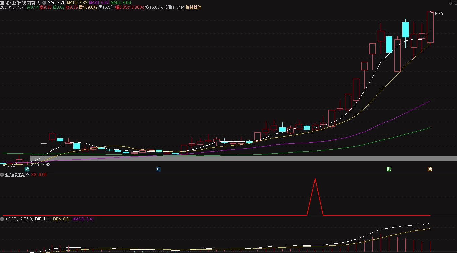Click the red XG signal spike peak

pos(315,179)
